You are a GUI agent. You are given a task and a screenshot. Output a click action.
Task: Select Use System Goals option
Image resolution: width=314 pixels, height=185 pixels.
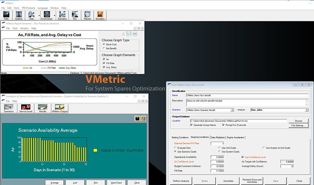pos(219,152)
